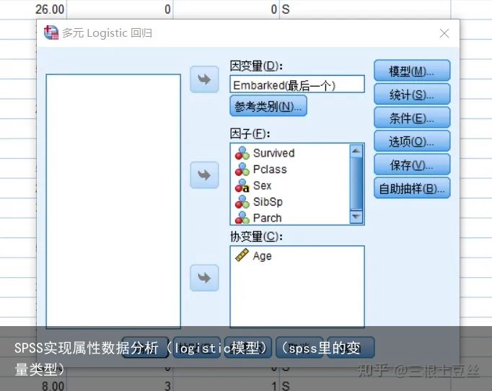Open the 模型(M) model settings
Screen dimensions: 492x391
[x=412, y=71]
